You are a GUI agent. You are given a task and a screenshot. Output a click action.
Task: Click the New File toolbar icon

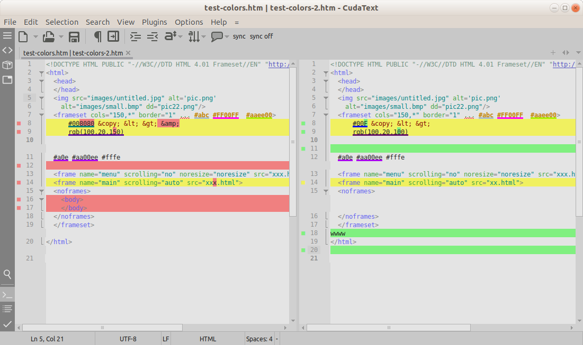(x=23, y=36)
